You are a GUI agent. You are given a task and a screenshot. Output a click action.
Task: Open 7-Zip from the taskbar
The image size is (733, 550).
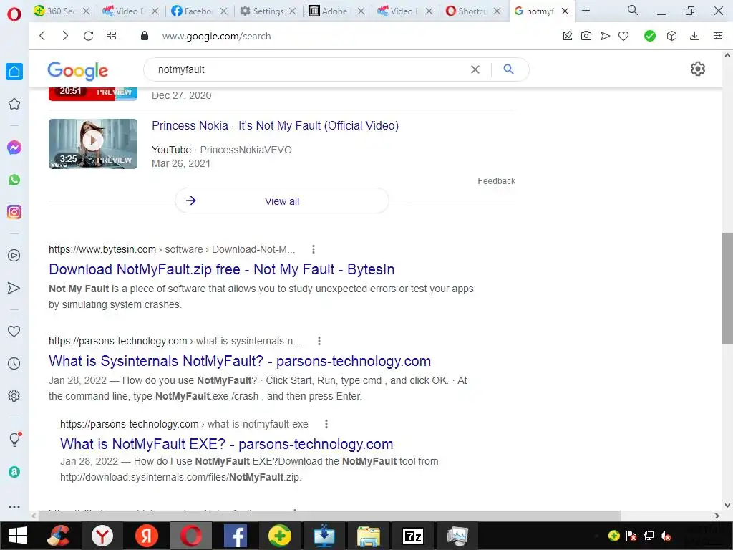click(413, 536)
